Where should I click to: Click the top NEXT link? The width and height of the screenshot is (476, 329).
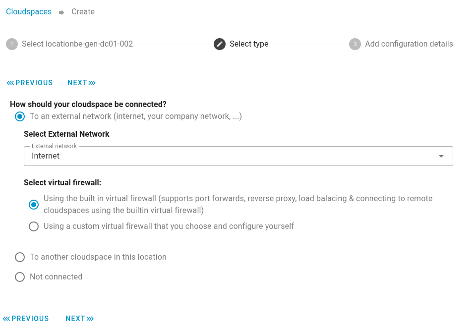click(x=78, y=83)
